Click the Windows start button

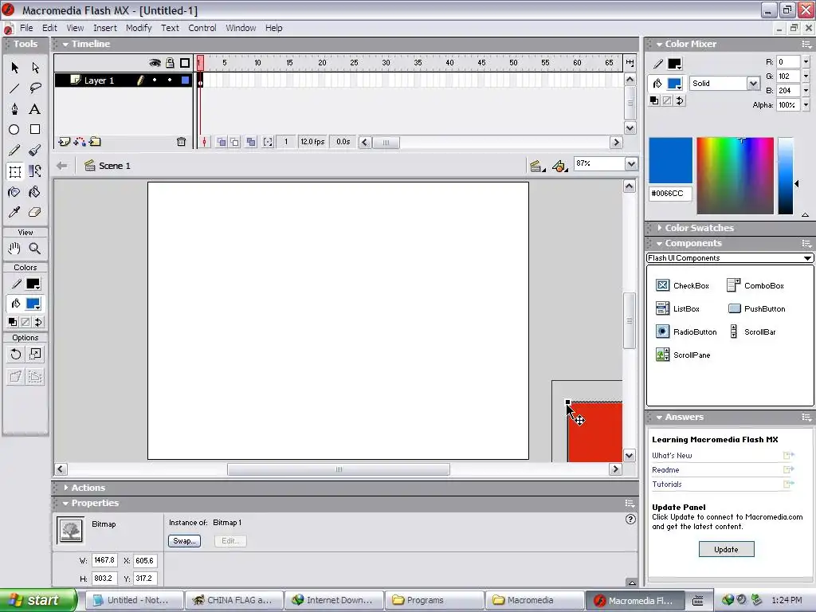(38, 600)
